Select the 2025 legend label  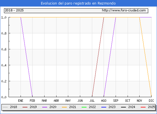coord(151,107)
